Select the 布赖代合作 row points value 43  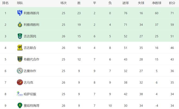coord(172,59)
